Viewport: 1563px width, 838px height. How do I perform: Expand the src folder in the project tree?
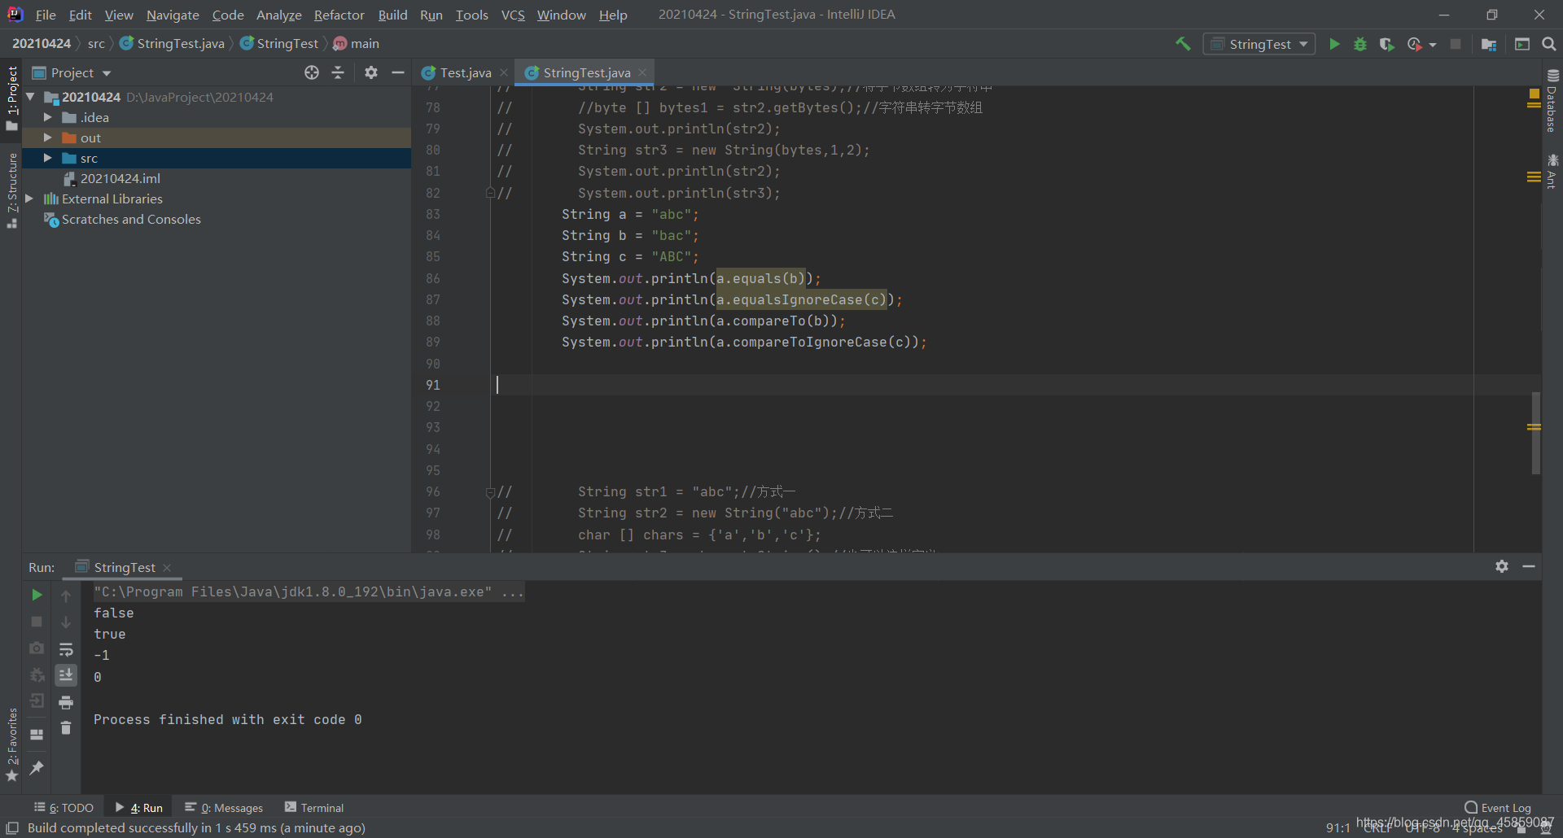(x=48, y=158)
